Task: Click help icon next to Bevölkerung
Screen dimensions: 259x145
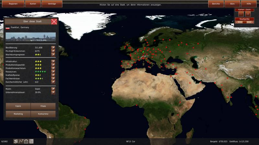Action: point(53,48)
